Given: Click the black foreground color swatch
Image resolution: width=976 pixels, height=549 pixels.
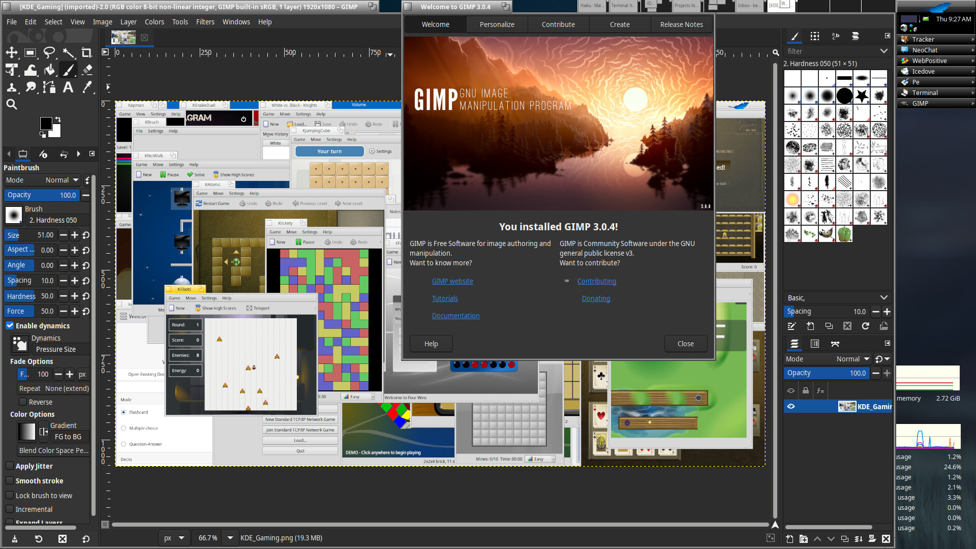Looking at the screenshot, I should [x=46, y=123].
